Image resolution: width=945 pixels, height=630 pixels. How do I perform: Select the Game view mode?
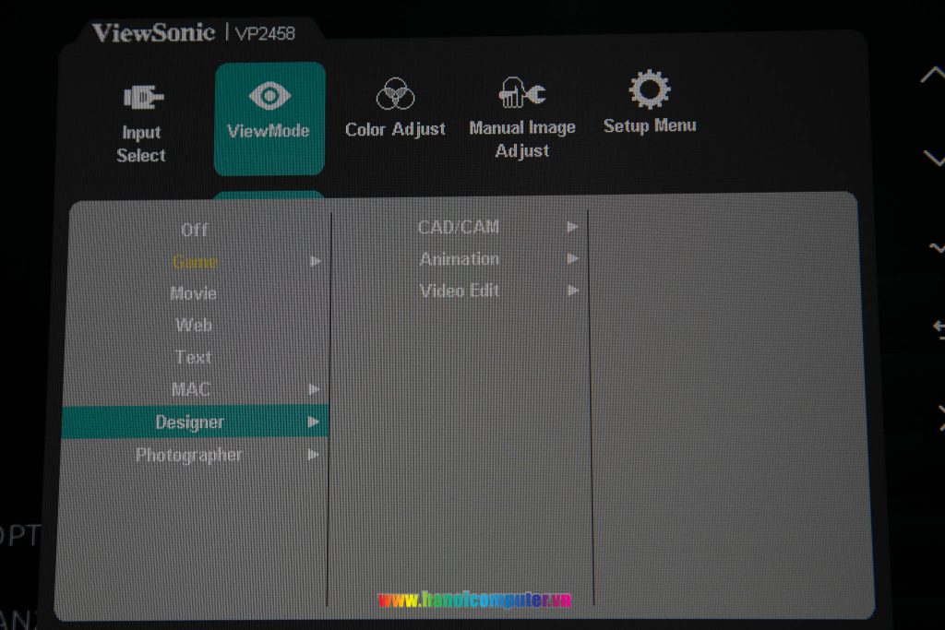(x=195, y=261)
